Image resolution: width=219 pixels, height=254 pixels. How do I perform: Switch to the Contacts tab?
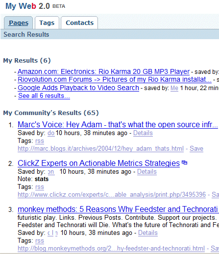pyautogui.click(x=79, y=23)
